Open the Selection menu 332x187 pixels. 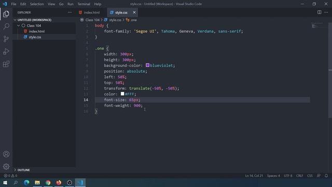click(x=37, y=4)
